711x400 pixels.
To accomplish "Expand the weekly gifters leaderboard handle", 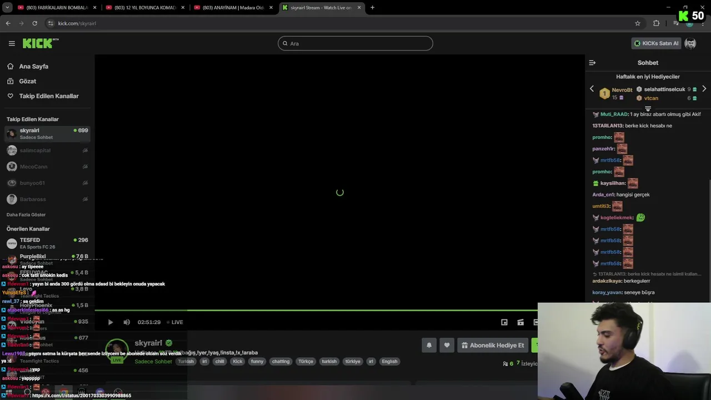I will pos(648,108).
